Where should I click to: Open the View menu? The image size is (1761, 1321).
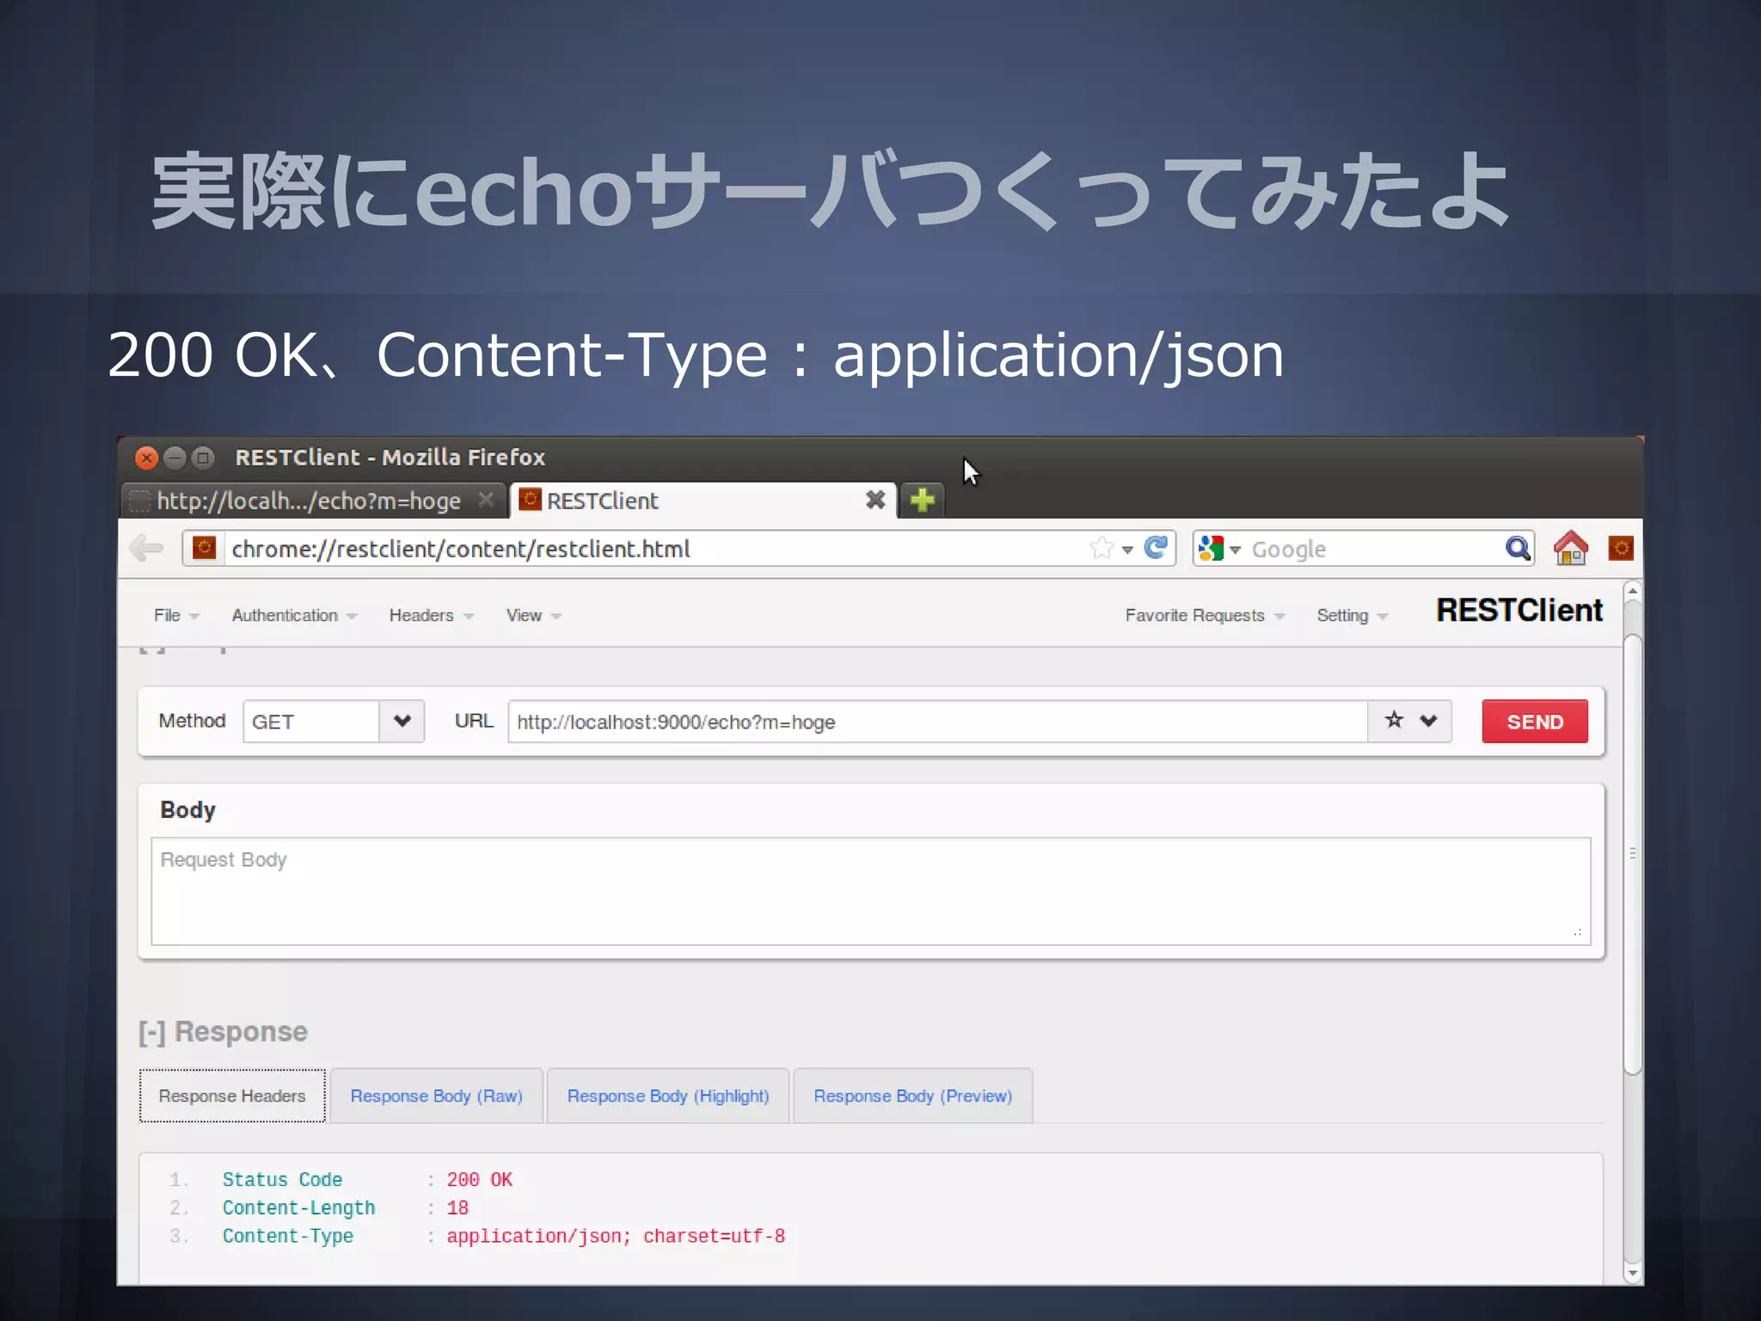click(533, 616)
